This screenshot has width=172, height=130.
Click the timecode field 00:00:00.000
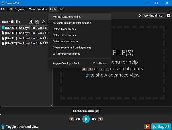click(x=86, y=111)
